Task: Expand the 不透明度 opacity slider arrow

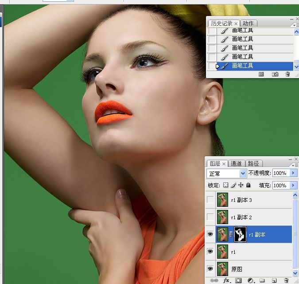Action: pos(293,173)
